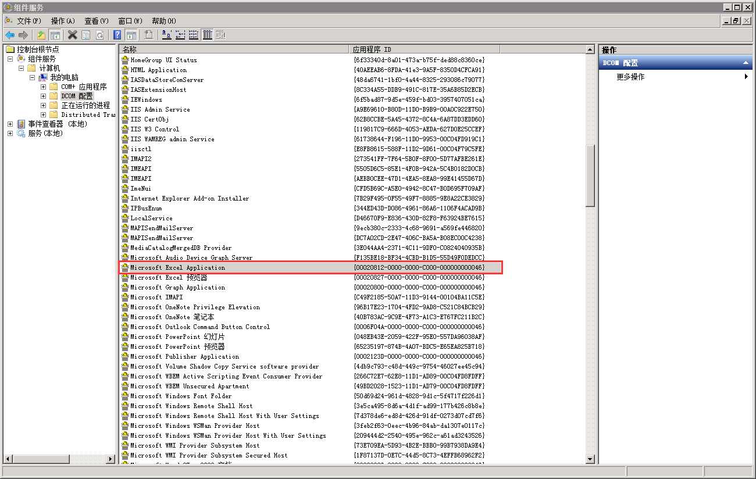The width and height of the screenshot is (756, 479).
Task: Select Microsoft Windows Font Folder entry
Action: pos(181,396)
